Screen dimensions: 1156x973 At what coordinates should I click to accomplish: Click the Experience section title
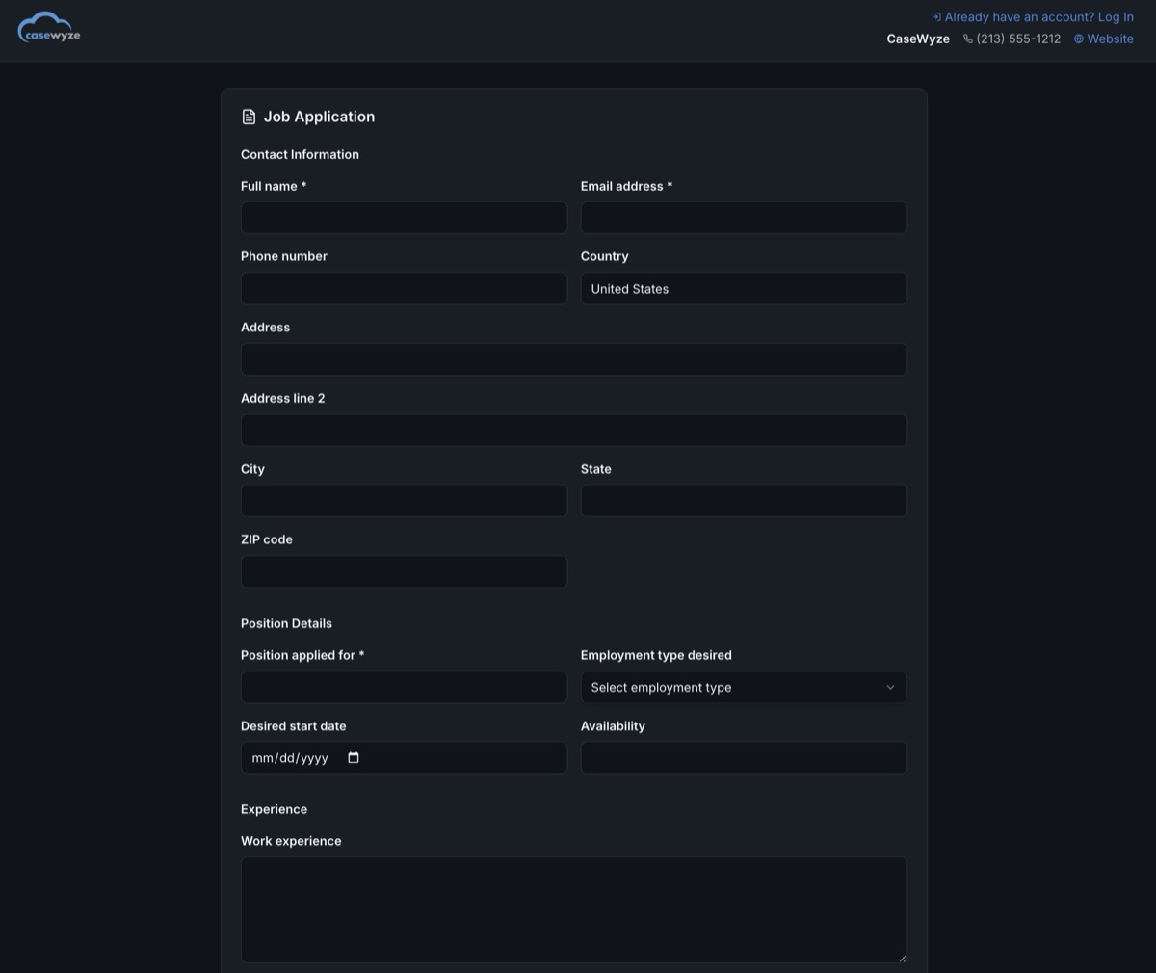tap(274, 809)
